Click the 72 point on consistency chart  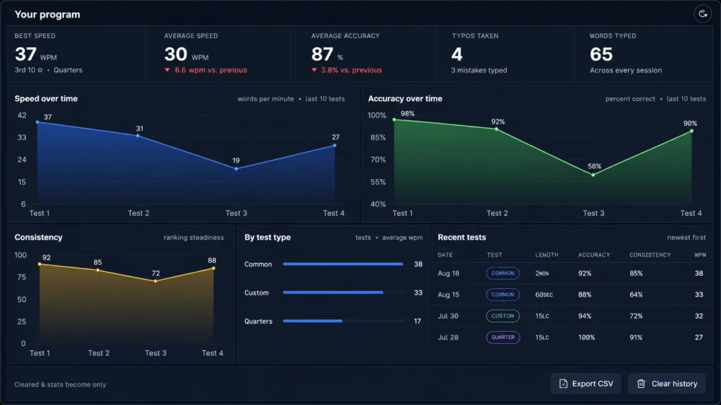156,281
